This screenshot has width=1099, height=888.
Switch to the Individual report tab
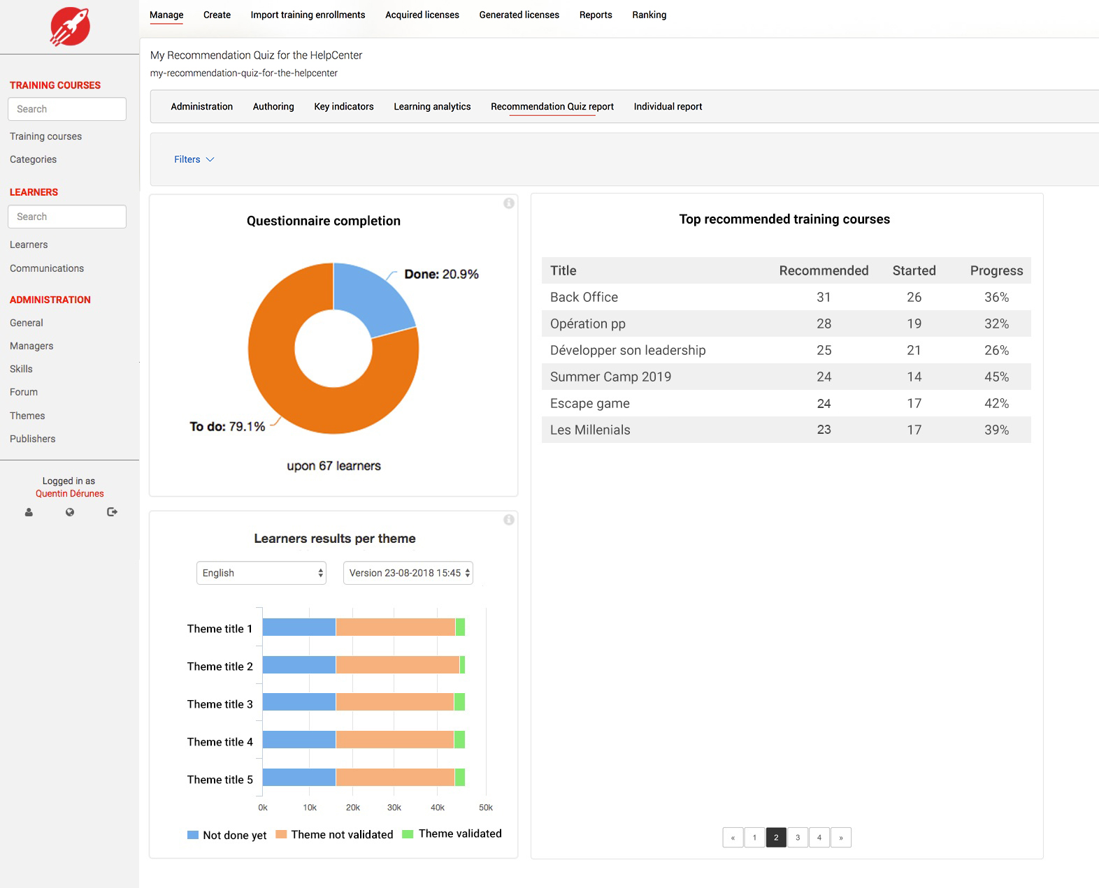click(668, 106)
